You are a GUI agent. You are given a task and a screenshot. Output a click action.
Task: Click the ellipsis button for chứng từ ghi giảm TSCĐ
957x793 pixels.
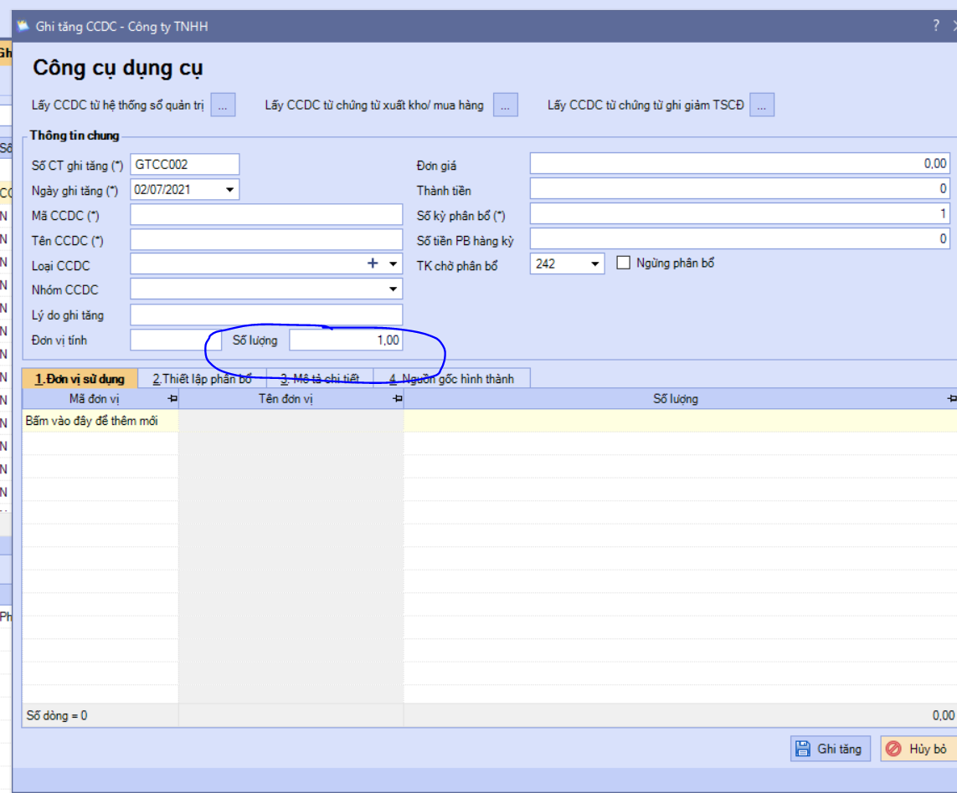pos(762,105)
